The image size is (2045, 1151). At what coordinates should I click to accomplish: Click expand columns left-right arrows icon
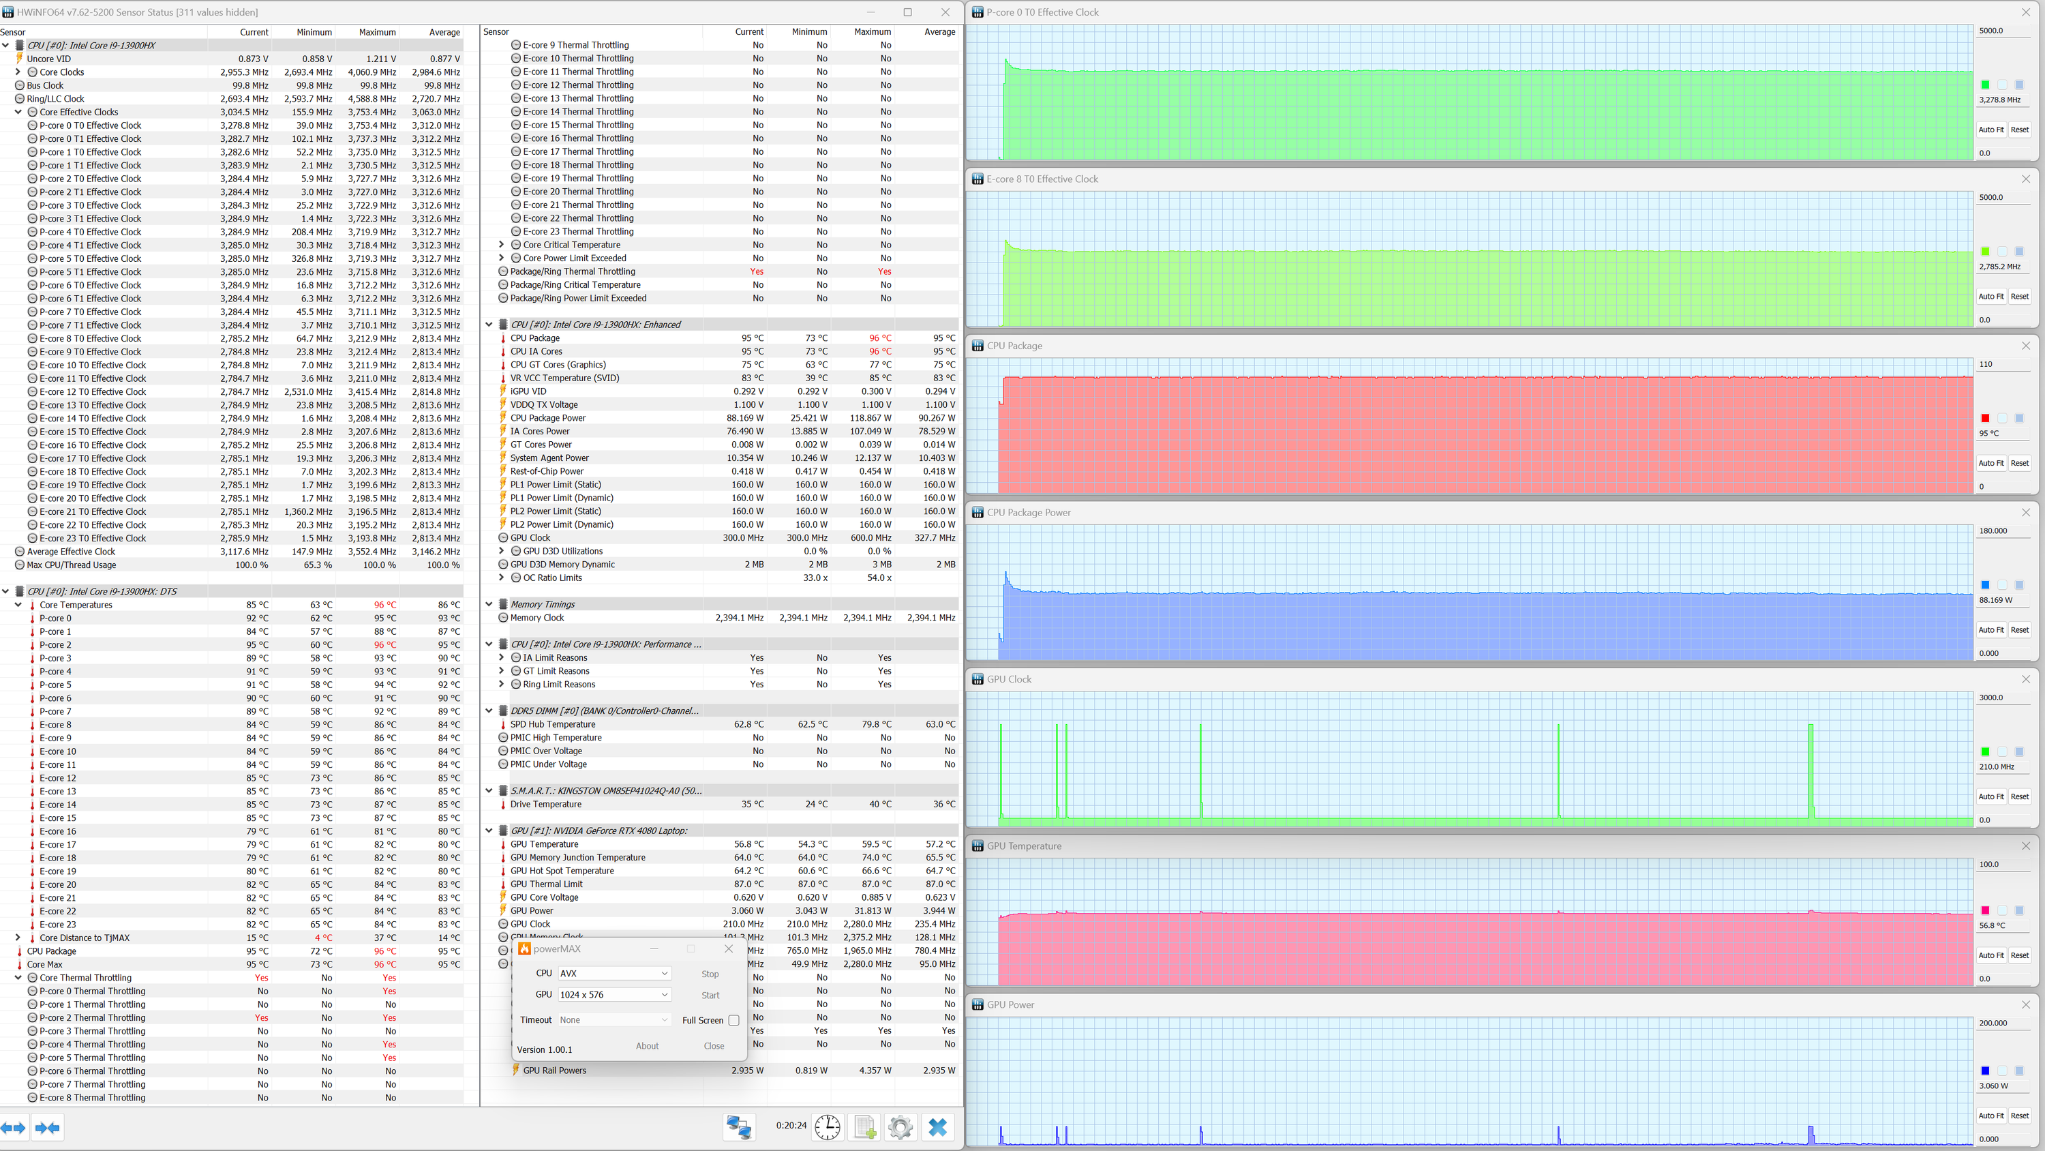click(x=14, y=1127)
